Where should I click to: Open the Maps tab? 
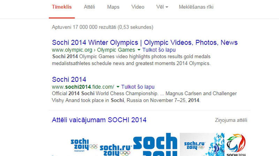pyautogui.click(x=113, y=7)
